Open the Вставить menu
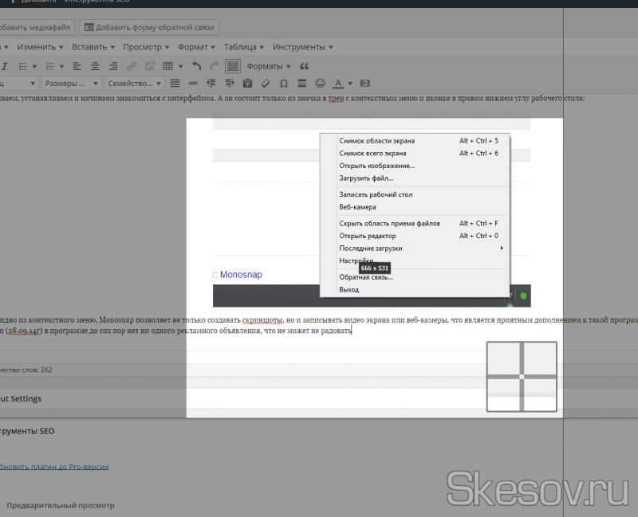The image size is (638, 517). pyautogui.click(x=93, y=47)
